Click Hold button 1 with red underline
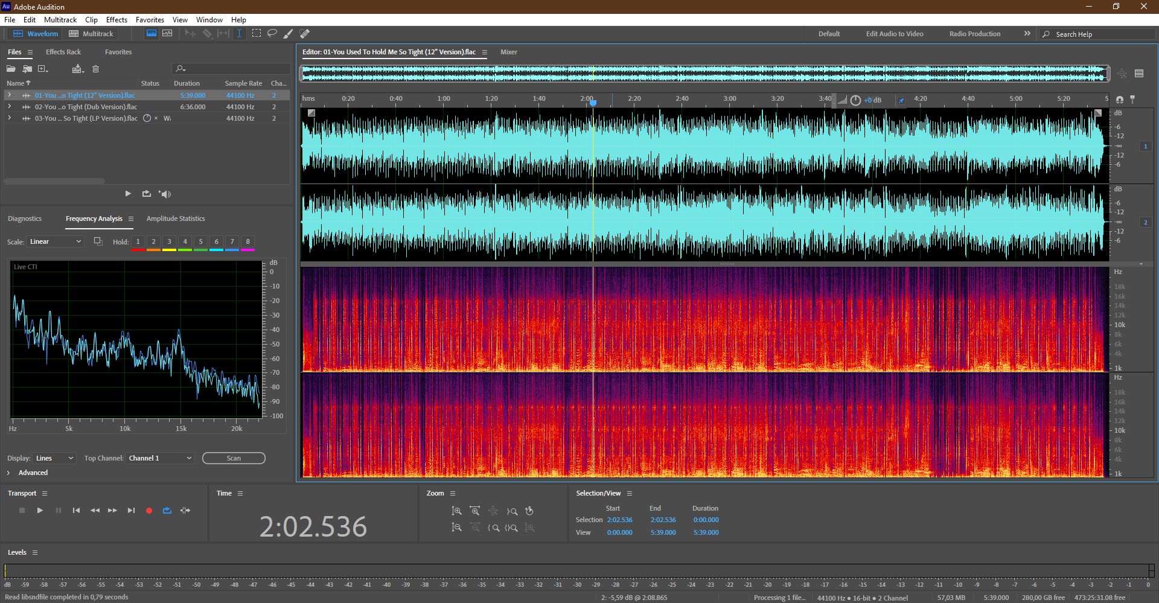This screenshot has width=1159, height=603. tap(138, 242)
